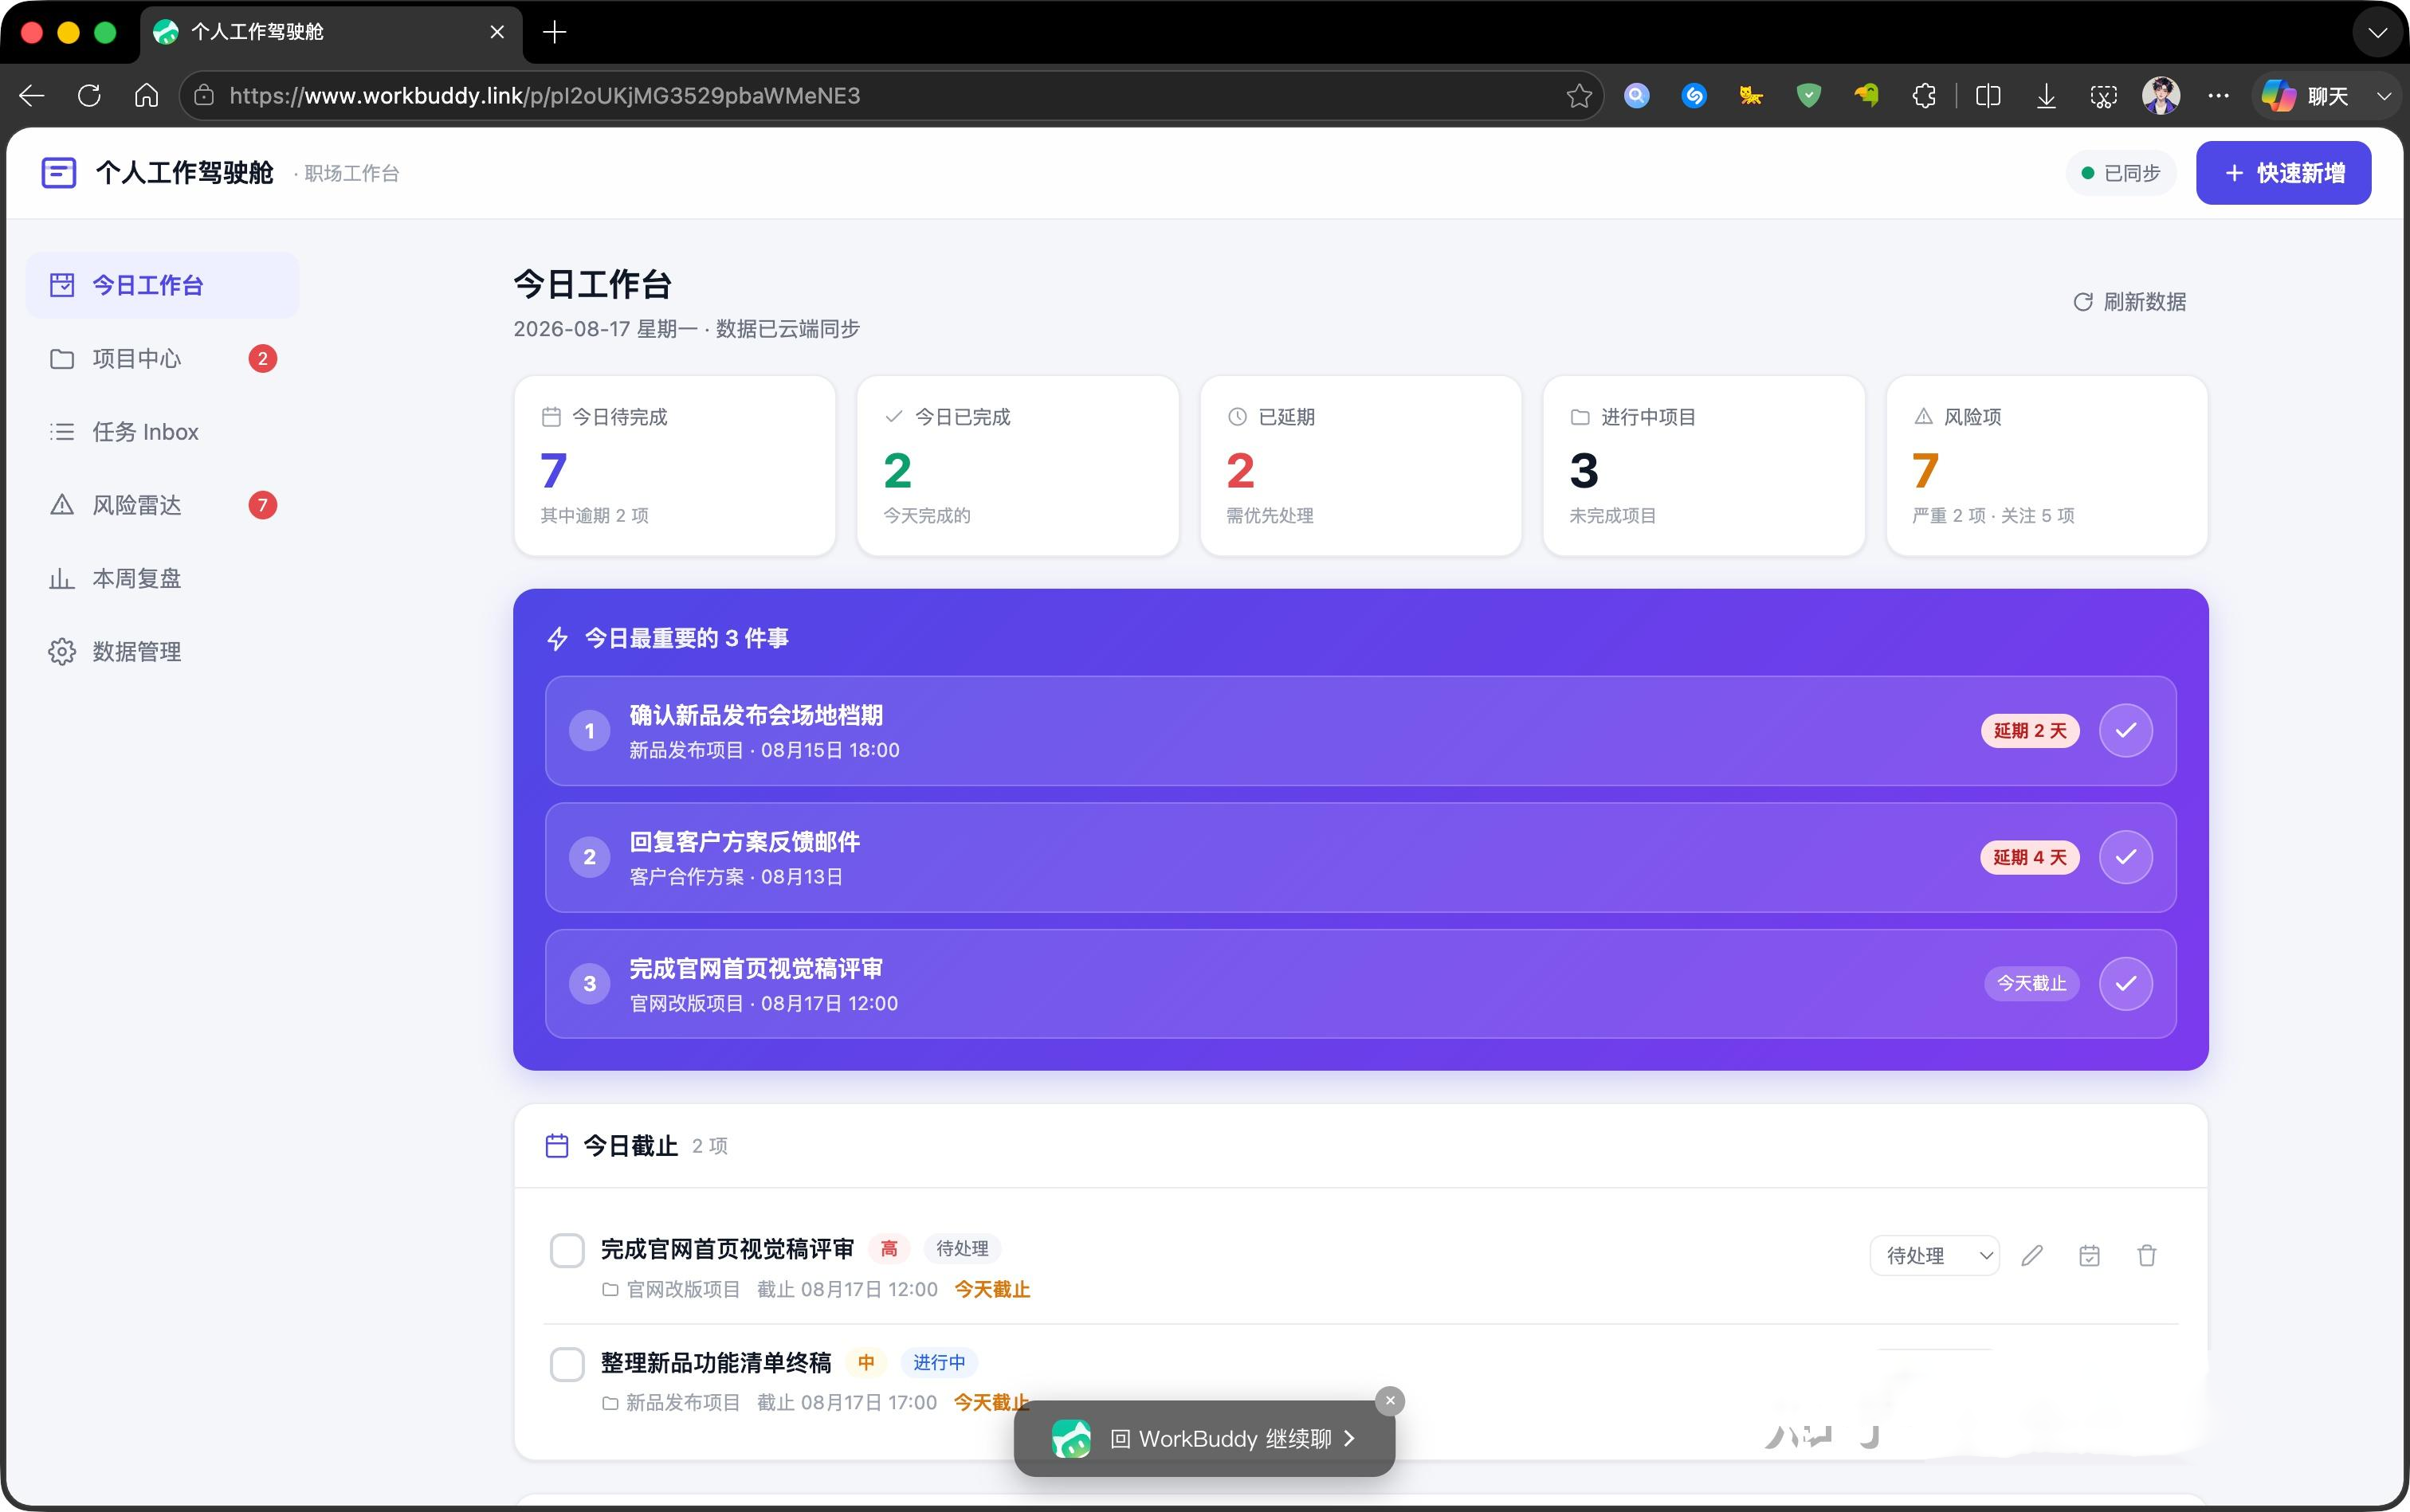Open 项目中心 in the sidebar

point(162,358)
